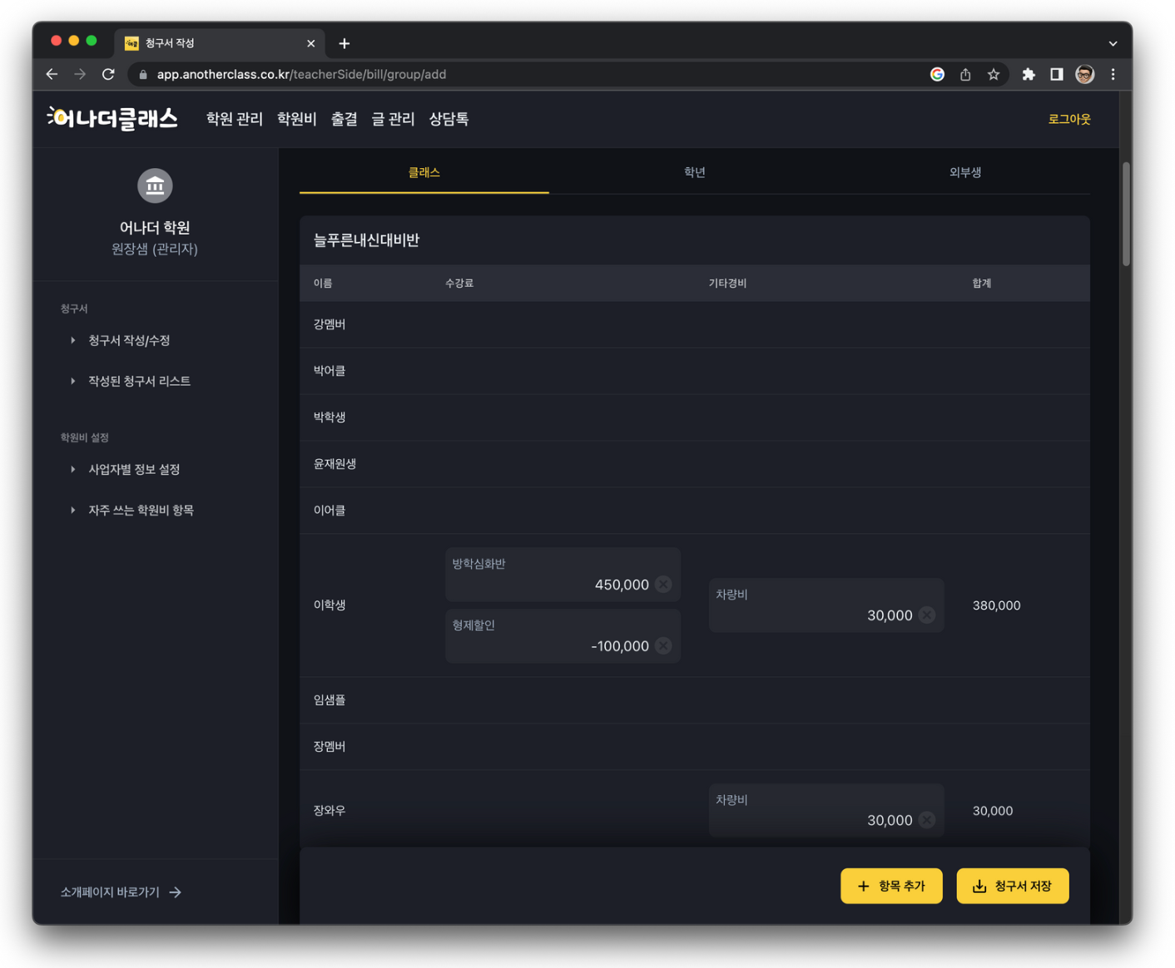Share this page via the share icon
Image resolution: width=1175 pixels, height=968 pixels.
[965, 74]
